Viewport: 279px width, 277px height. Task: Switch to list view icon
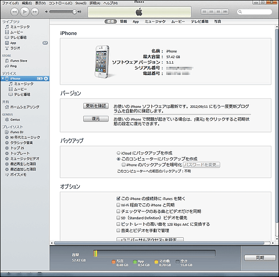point(204,12)
